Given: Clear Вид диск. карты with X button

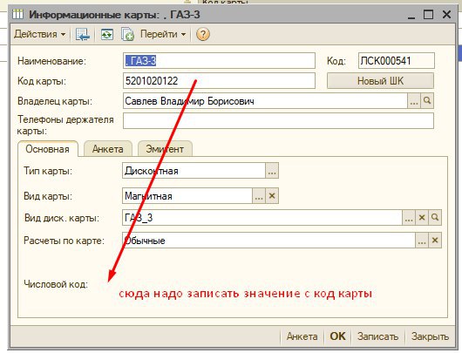Looking at the screenshot, I should coord(422,218).
